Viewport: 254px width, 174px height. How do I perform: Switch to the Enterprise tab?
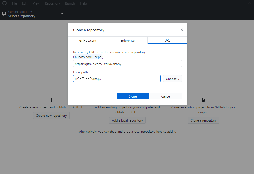click(x=128, y=41)
